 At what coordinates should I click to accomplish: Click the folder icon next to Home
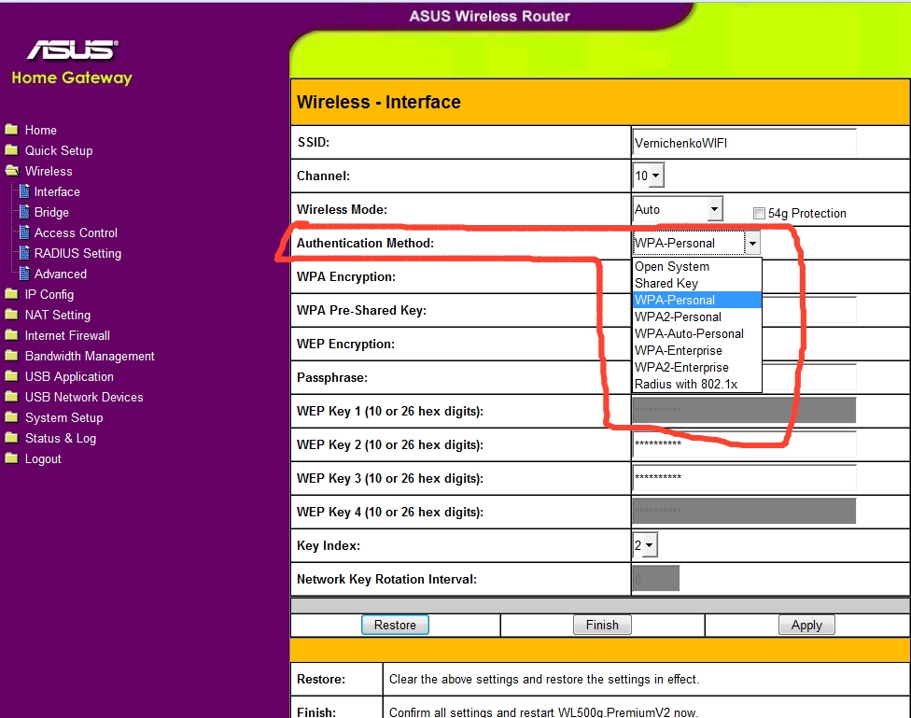click(11, 130)
